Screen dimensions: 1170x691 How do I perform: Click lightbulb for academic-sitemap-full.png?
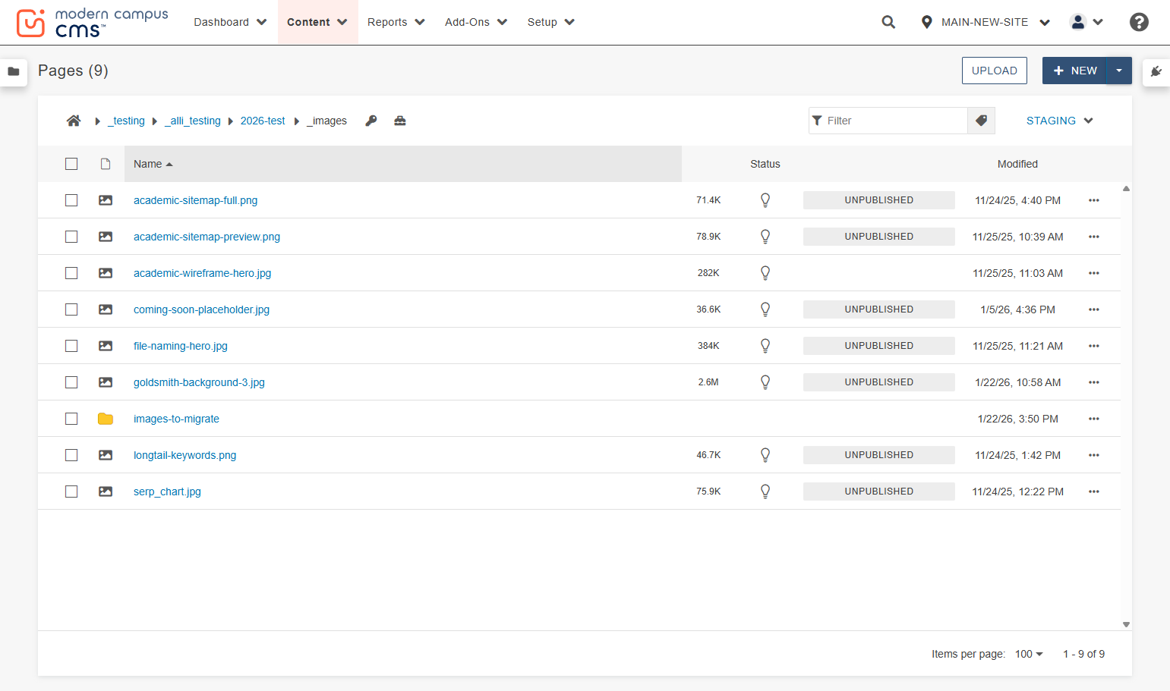[765, 200]
